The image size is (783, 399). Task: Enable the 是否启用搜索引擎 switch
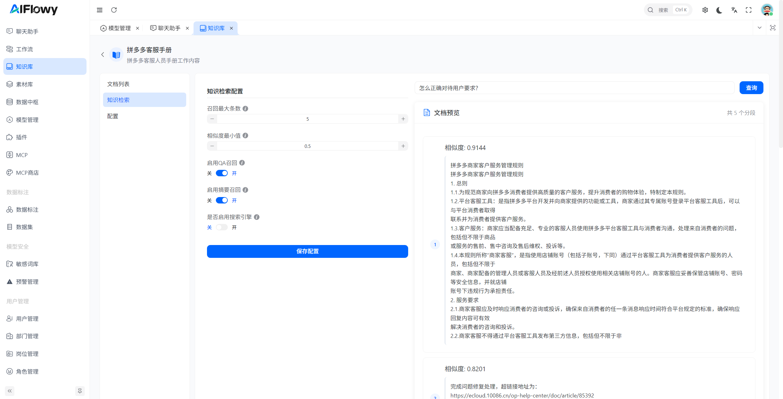point(222,227)
